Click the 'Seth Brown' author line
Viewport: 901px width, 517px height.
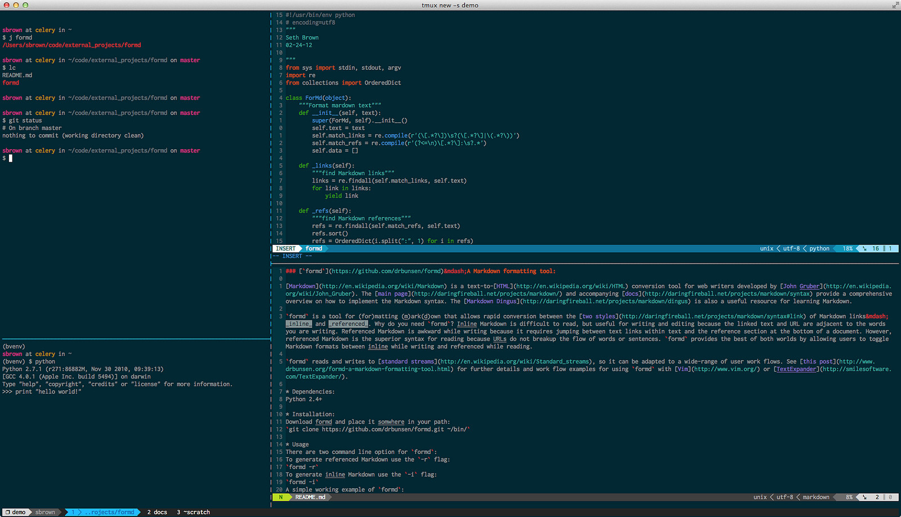click(302, 38)
